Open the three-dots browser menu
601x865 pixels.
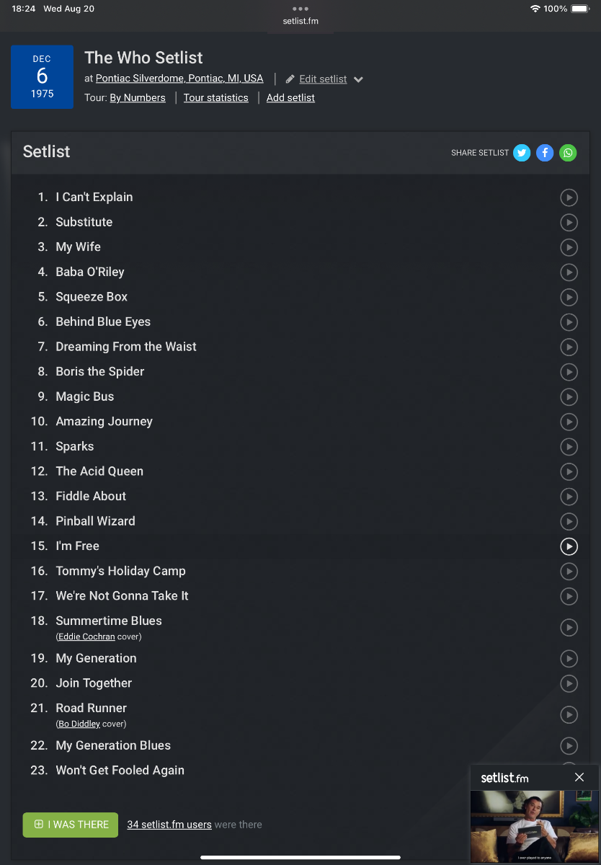coord(300,9)
